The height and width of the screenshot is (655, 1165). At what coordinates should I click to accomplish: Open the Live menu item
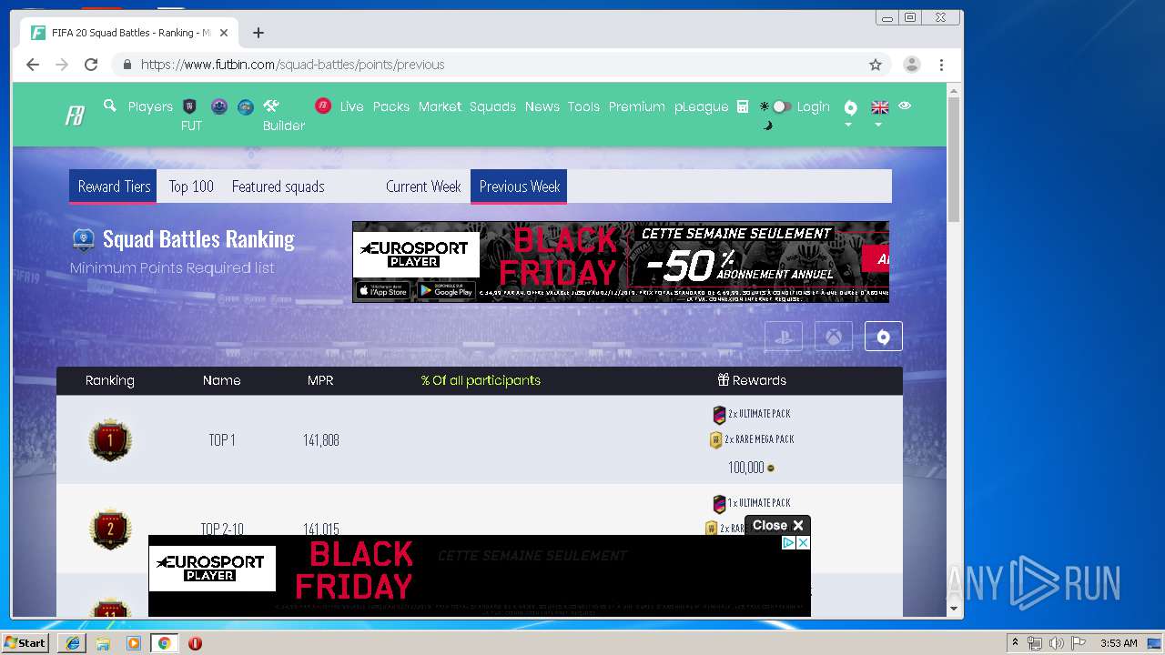[x=351, y=106]
